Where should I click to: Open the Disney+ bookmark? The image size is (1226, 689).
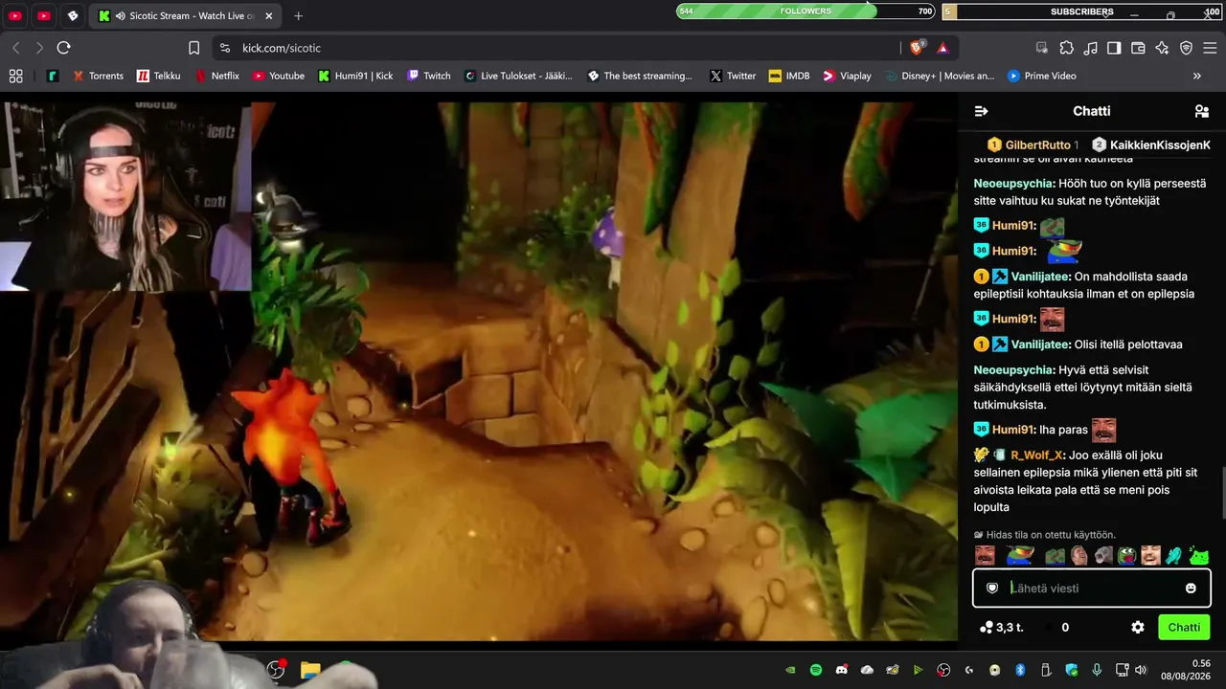tap(940, 76)
